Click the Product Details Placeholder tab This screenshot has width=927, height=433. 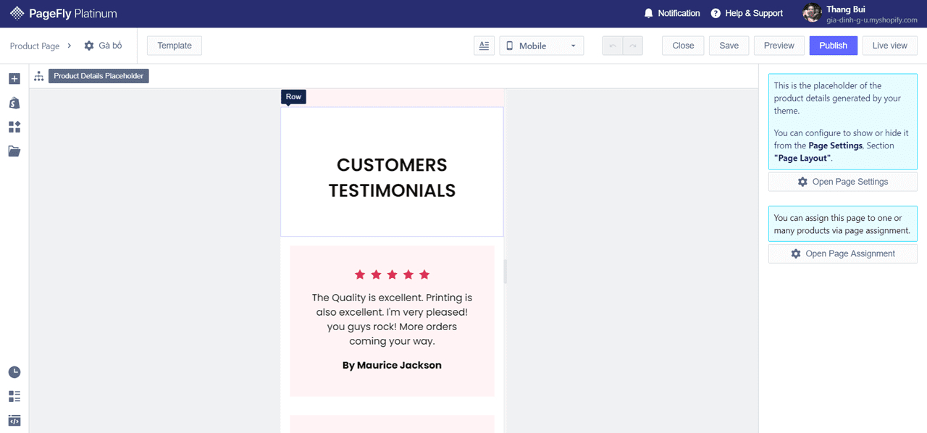98,75
